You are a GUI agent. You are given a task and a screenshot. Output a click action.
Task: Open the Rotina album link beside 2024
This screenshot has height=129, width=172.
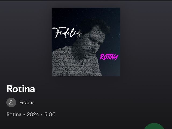[x=14, y=114]
